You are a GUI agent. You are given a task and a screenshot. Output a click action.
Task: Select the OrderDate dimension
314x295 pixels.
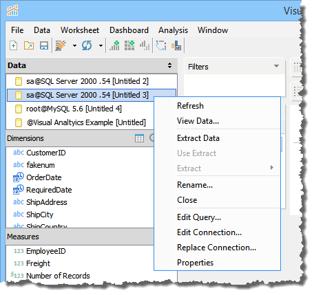tap(44, 177)
